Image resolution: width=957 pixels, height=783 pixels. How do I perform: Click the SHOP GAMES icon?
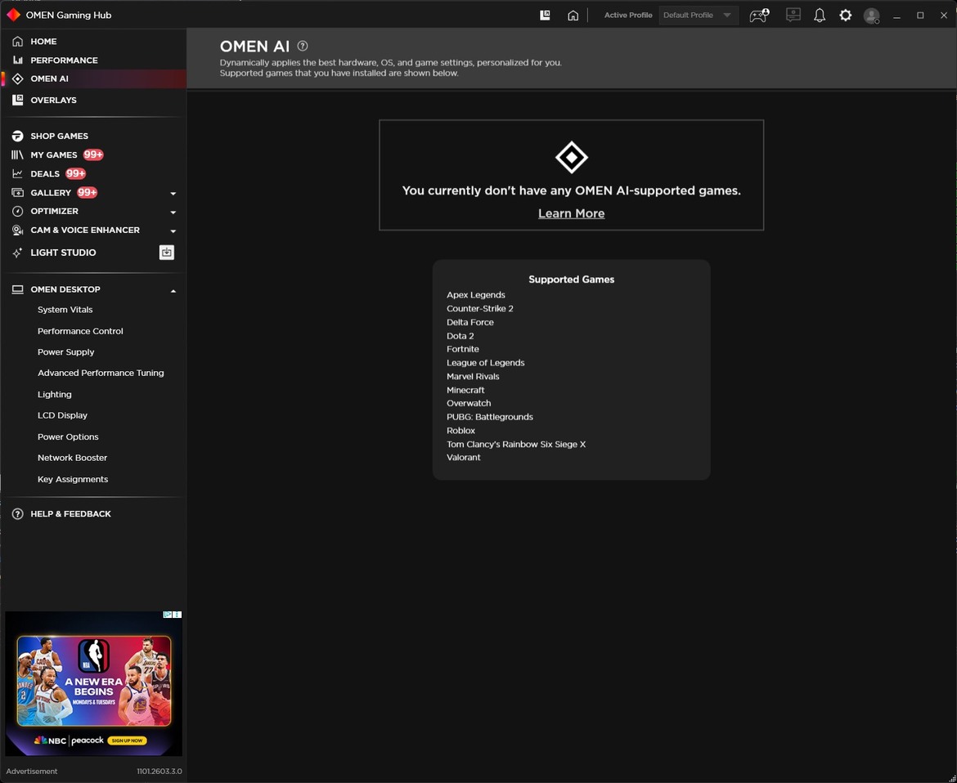18,136
